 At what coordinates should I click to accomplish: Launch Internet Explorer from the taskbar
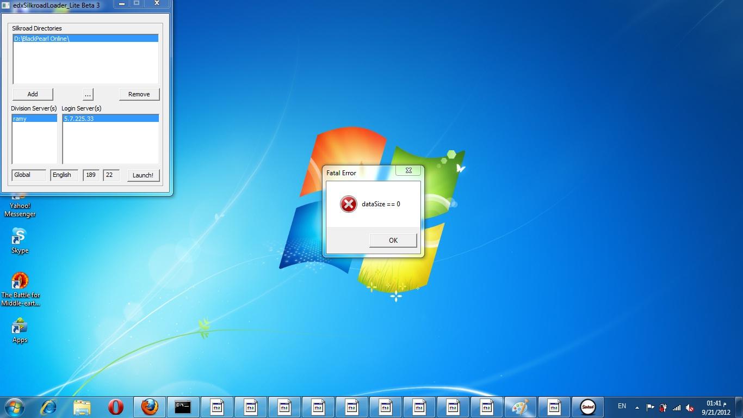(49, 407)
